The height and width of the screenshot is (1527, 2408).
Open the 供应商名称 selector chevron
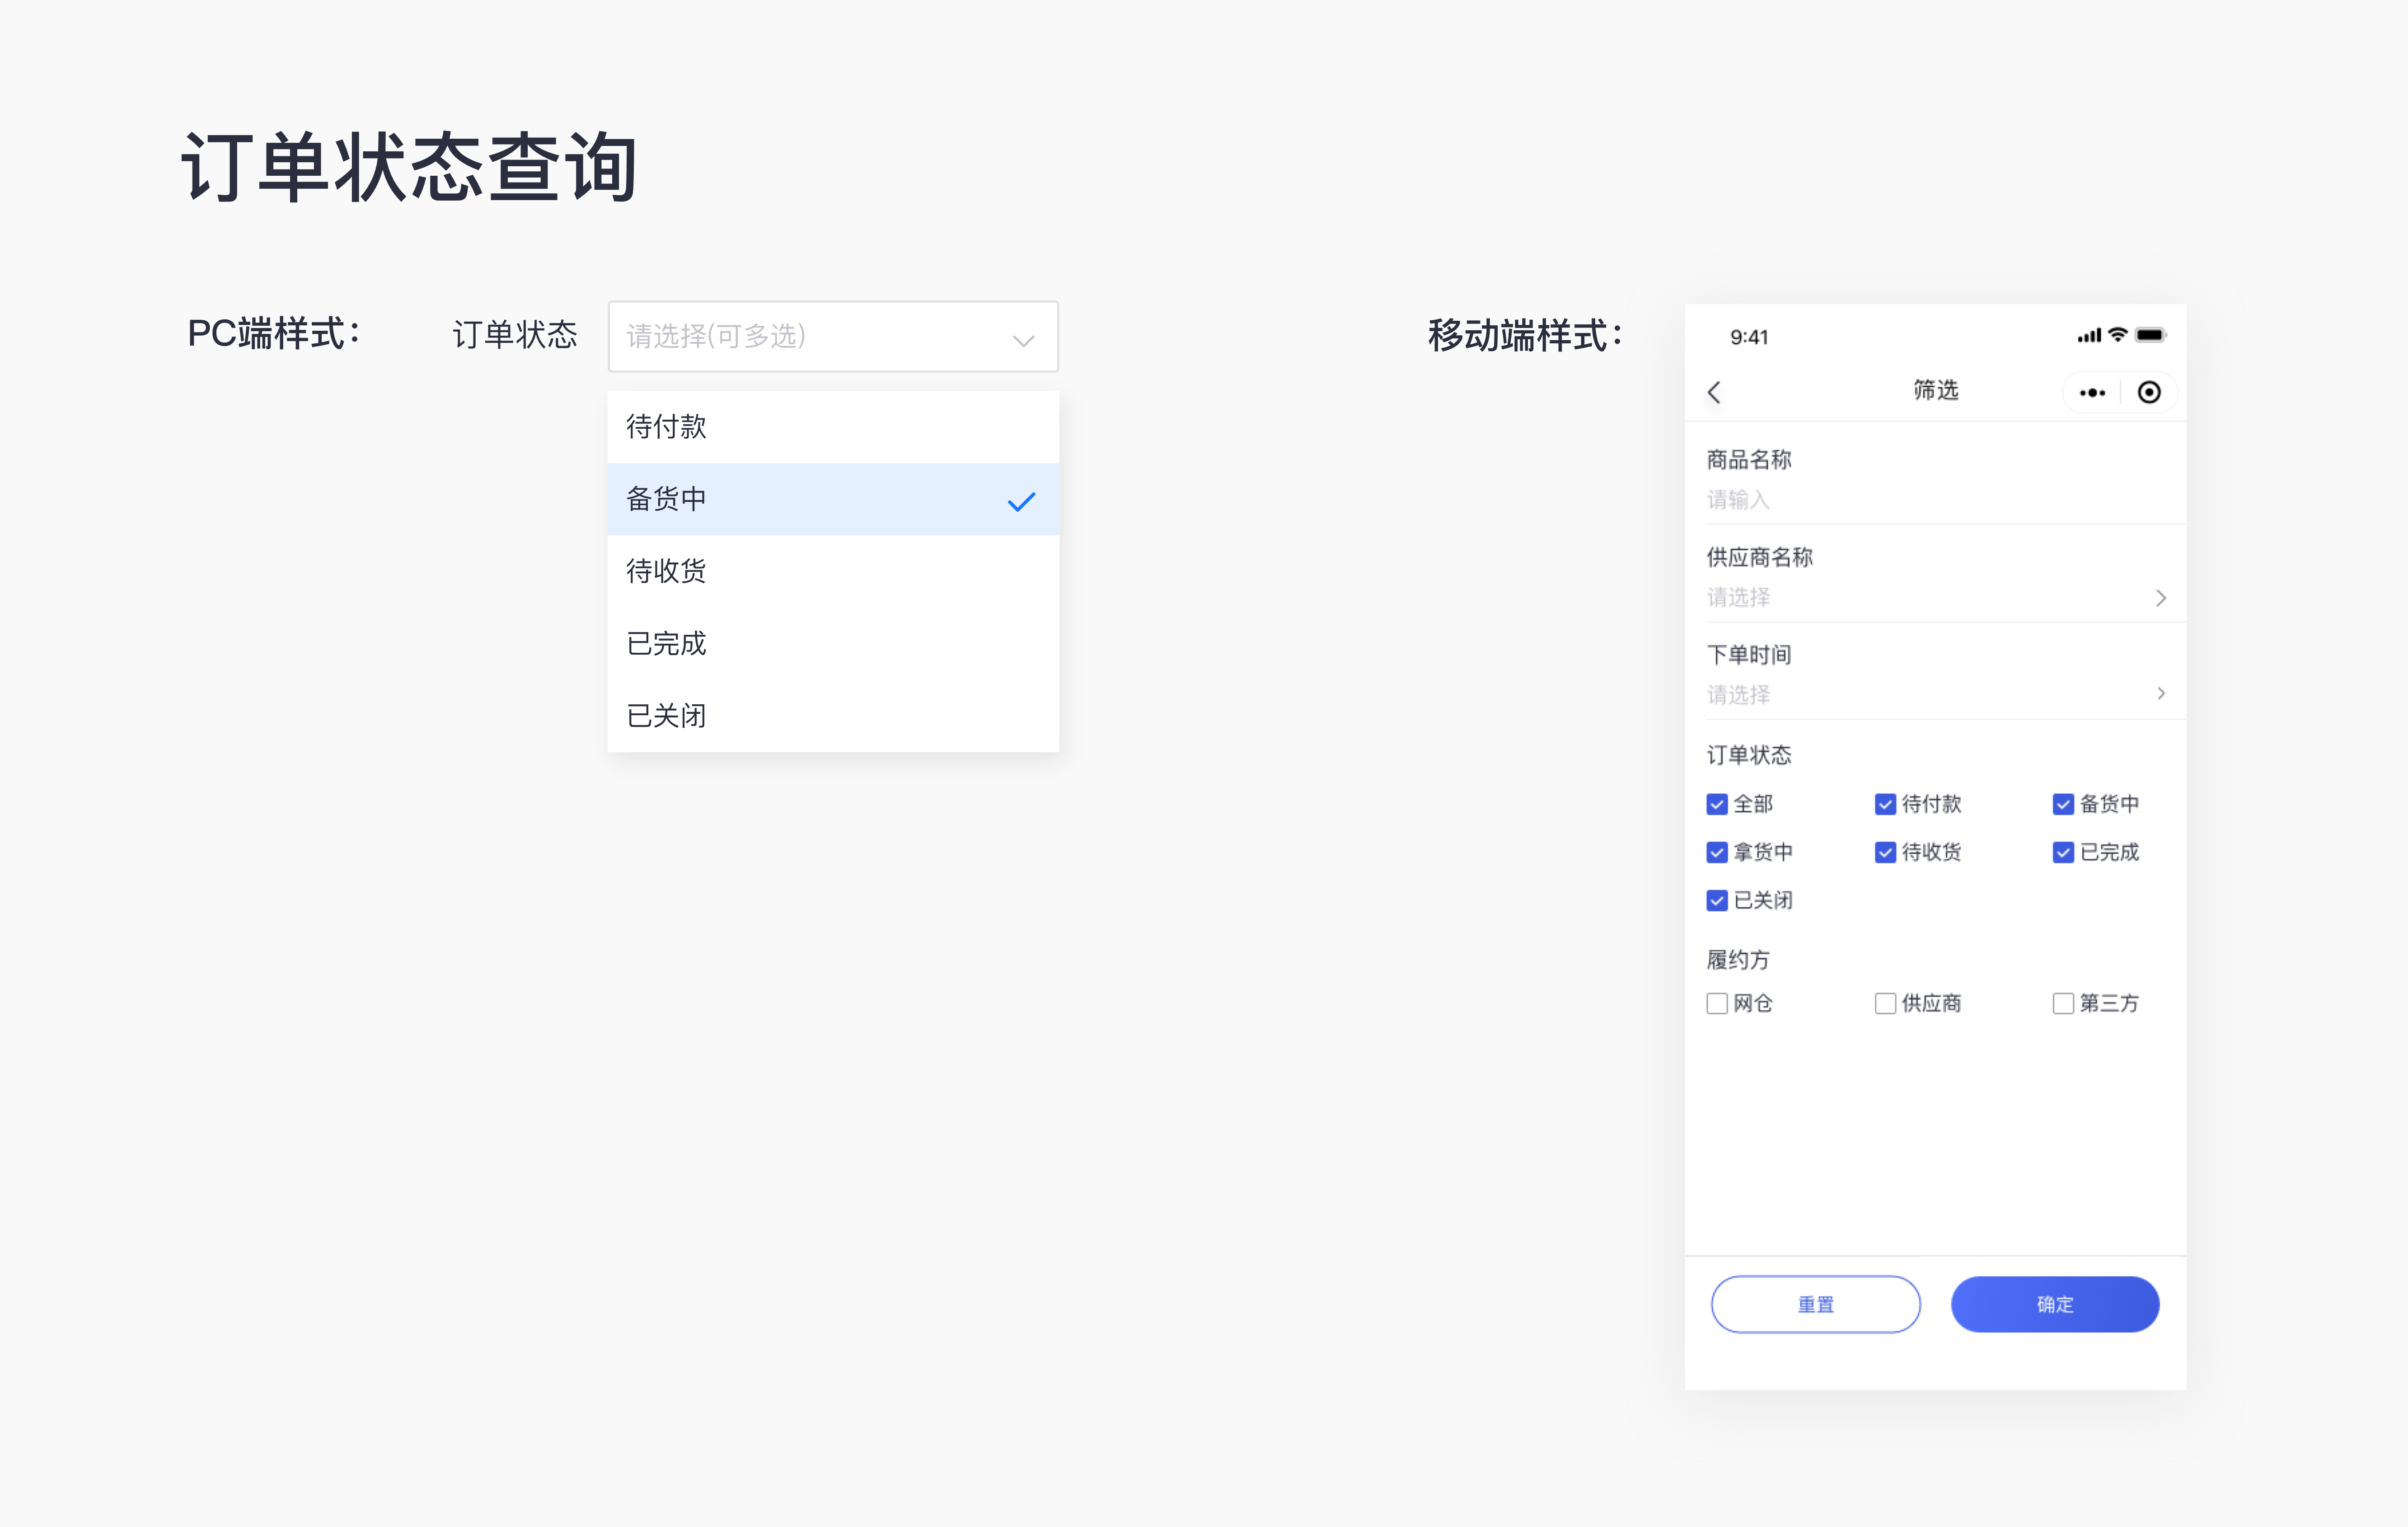pos(2161,598)
